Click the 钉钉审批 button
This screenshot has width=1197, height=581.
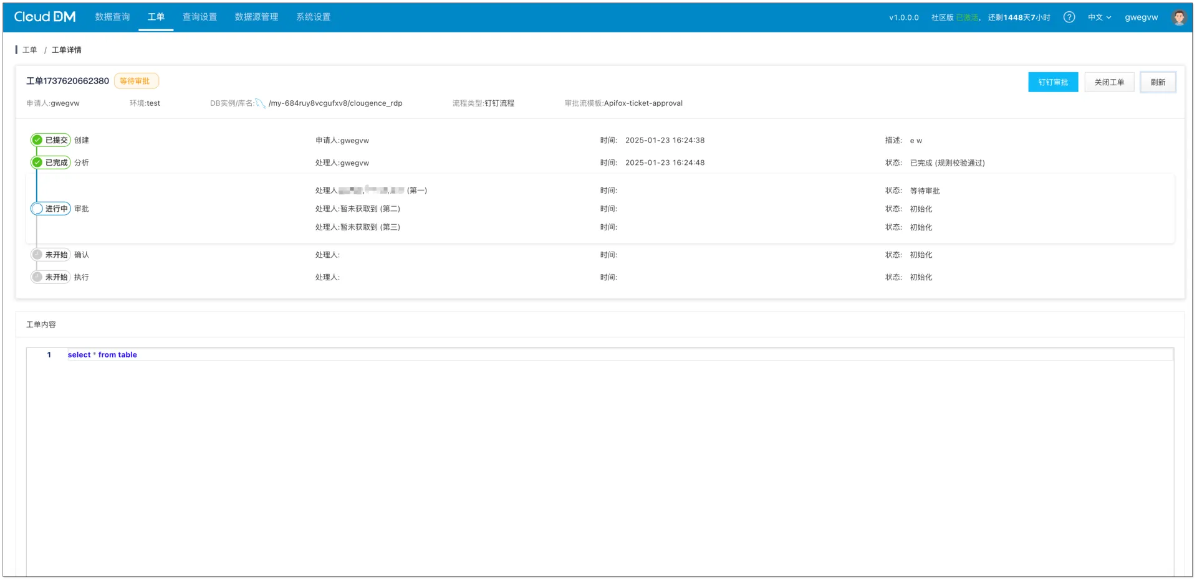coord(1053,82)
